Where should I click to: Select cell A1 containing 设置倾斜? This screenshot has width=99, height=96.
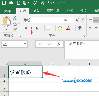tap(25, 72)
